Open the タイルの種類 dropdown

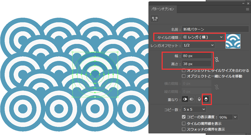(x=203, y=37)
